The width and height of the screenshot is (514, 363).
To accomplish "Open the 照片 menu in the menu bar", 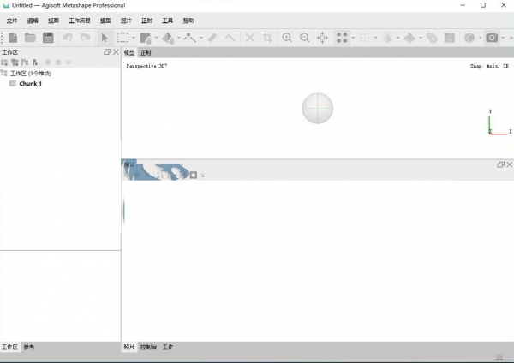I will pyautogui.click(x=126, y=21).
